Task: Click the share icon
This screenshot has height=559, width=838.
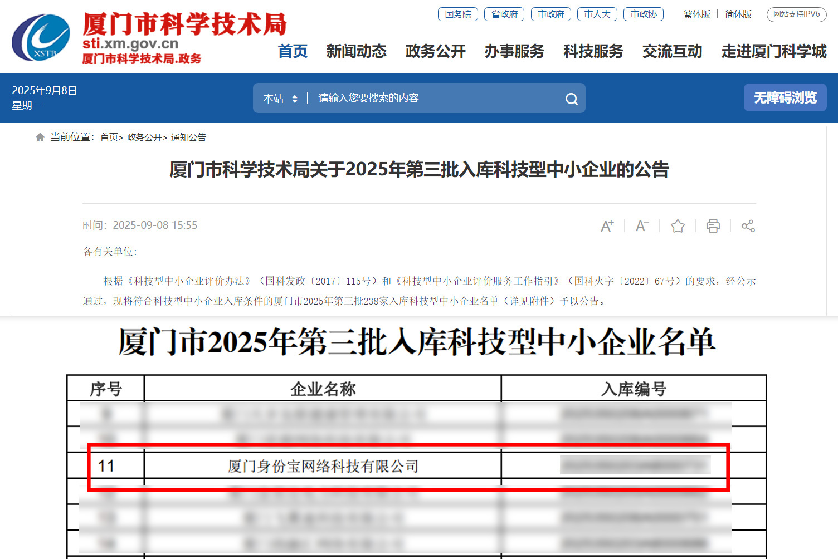Action: [748, 225]
